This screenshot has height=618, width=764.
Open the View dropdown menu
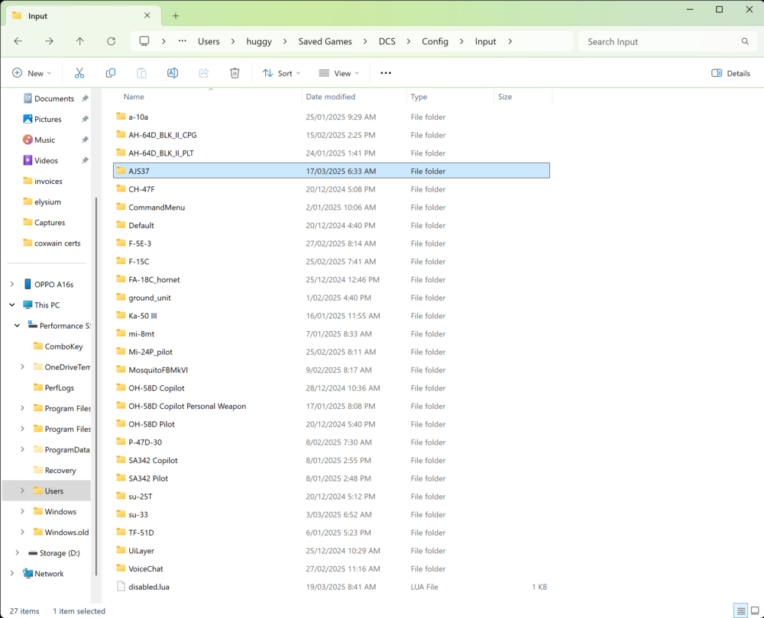pos(338,73)
